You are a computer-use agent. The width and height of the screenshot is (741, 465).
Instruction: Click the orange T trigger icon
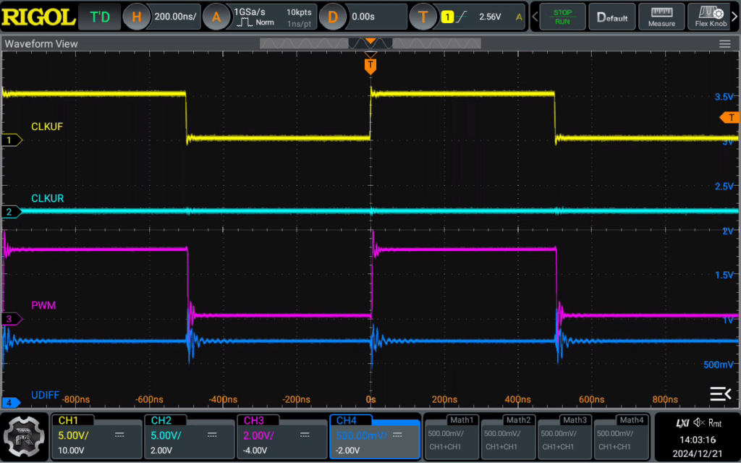423,17
